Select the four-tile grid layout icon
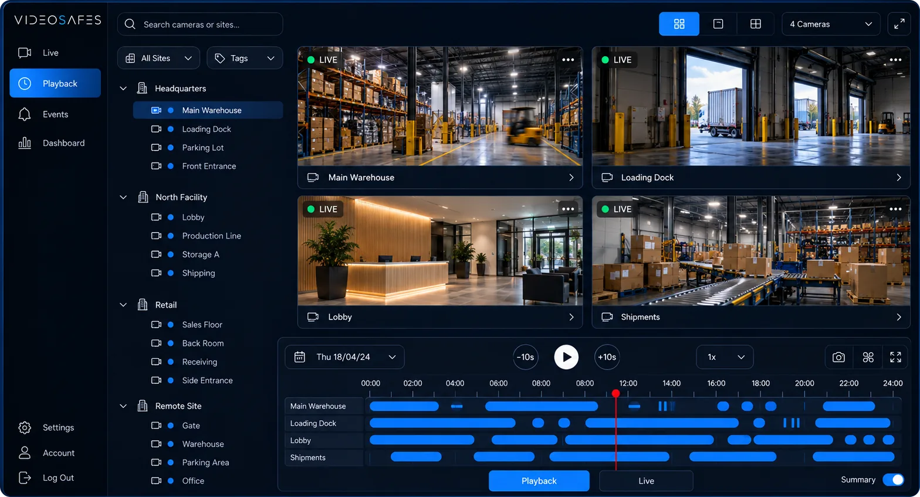Image resolution: width=920 pixels, height=497 pixels. 679,24
